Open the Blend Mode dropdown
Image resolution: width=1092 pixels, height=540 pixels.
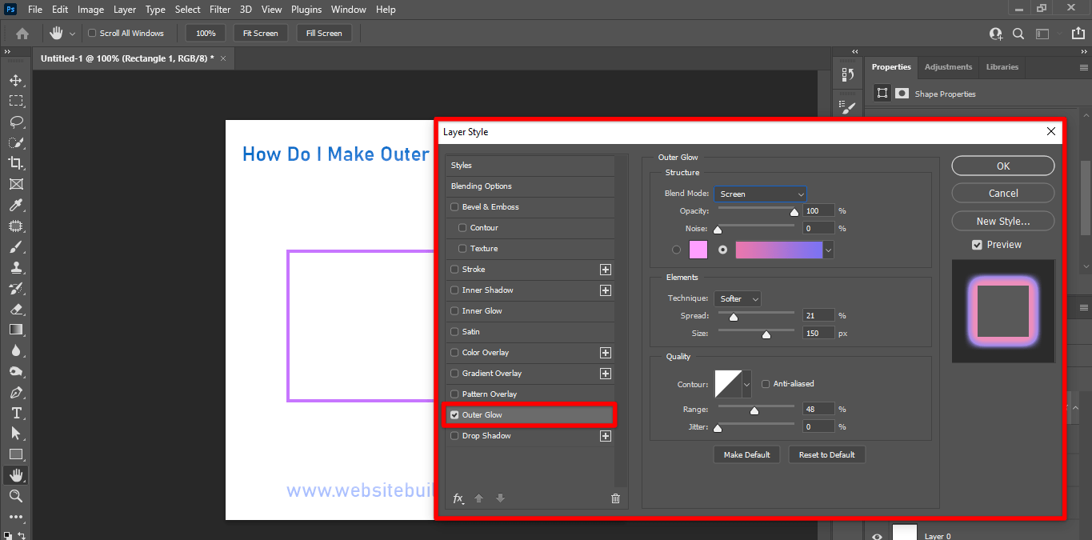coord(760,194)
